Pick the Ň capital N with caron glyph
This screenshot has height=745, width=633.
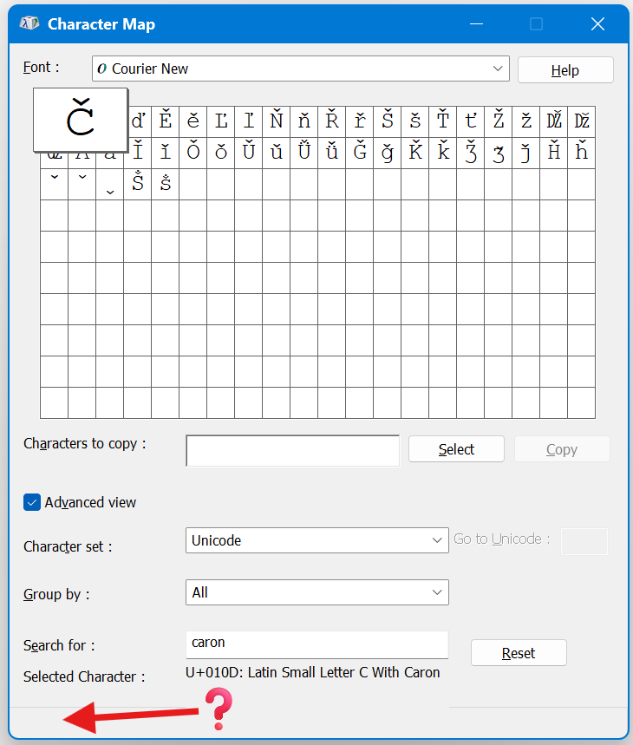click(x=277, y=121)
